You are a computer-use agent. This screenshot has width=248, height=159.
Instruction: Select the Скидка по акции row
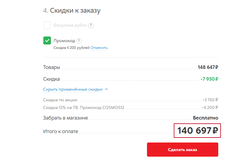pos(131,100)
